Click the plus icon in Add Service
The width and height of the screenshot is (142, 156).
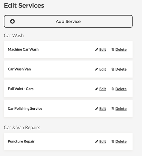click(x=12, y=21)
